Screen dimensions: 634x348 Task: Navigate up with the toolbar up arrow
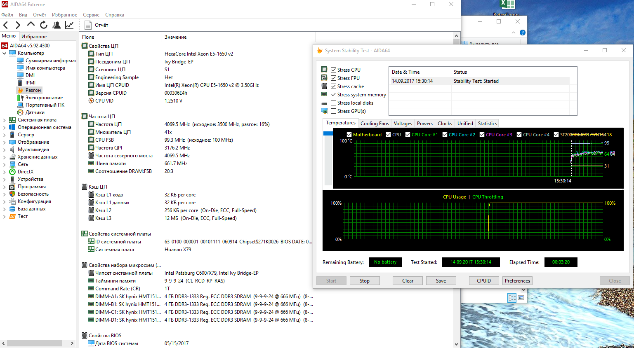click(x=31, y=25)
